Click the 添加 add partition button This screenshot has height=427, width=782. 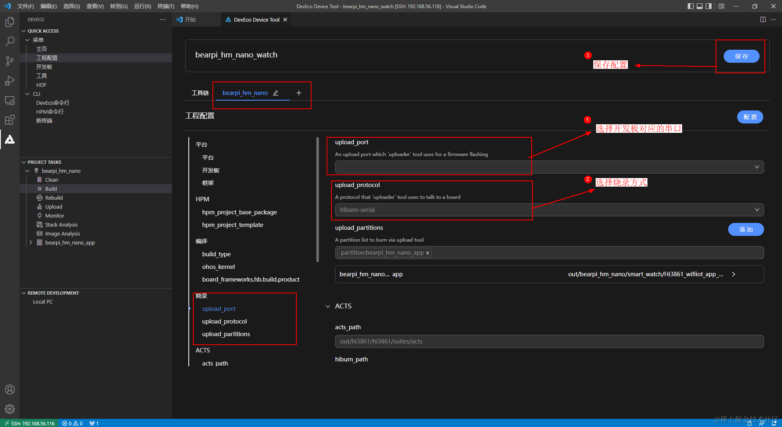coord(746,229)
